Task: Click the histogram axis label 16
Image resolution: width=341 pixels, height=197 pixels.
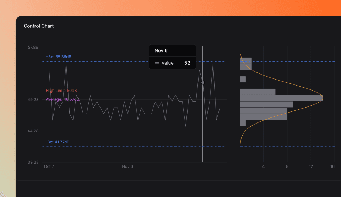Action: [x=332, y=166]
